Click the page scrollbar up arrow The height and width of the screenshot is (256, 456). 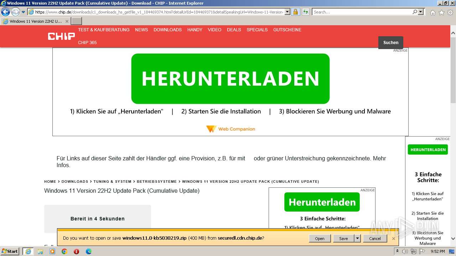(453, 33)
